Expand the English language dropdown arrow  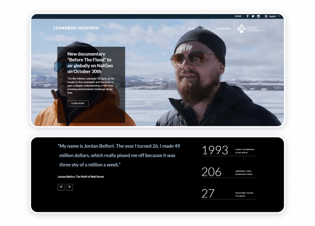(x=278, y=16)
